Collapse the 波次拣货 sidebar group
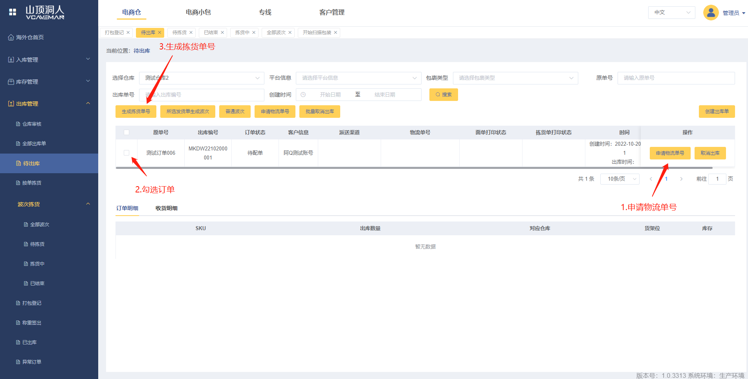This screenshot has width=748, height=379. (x=88, y=204)
